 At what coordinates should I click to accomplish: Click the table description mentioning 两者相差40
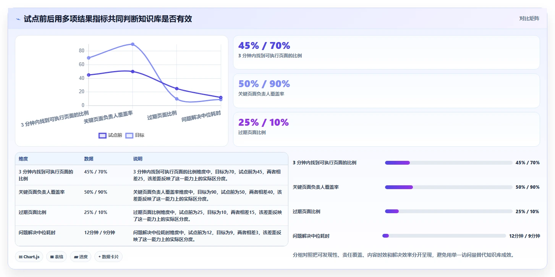click(x=207, y=196)
